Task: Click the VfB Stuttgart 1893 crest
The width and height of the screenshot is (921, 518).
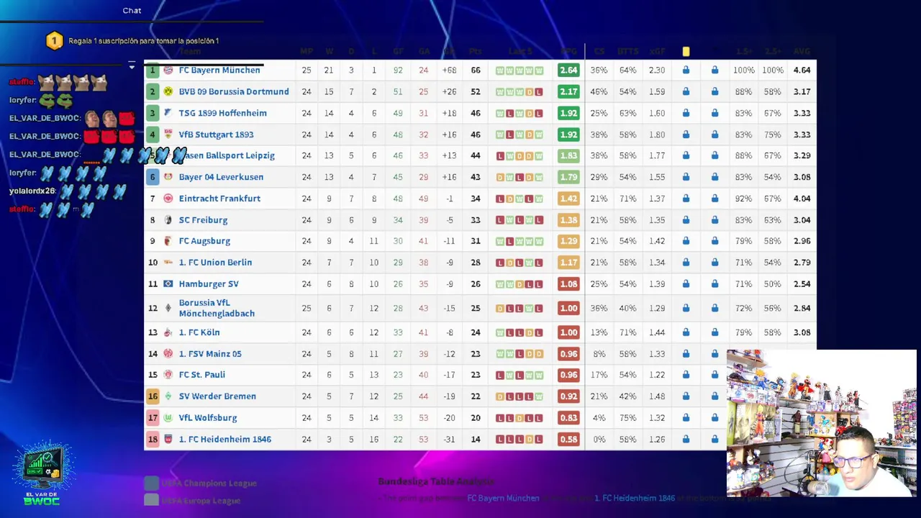Action: [x=168, y=135]
